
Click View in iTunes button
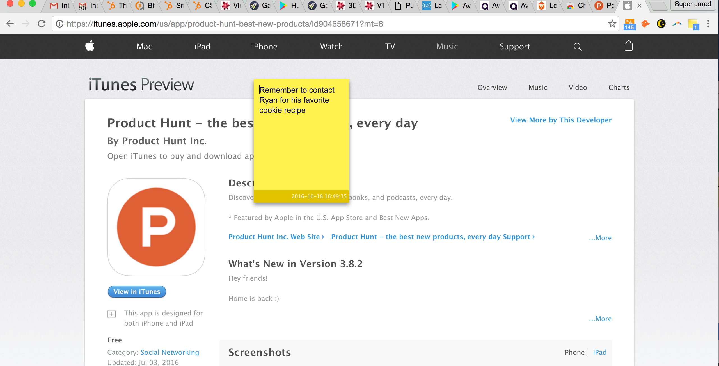coord(137,292)
